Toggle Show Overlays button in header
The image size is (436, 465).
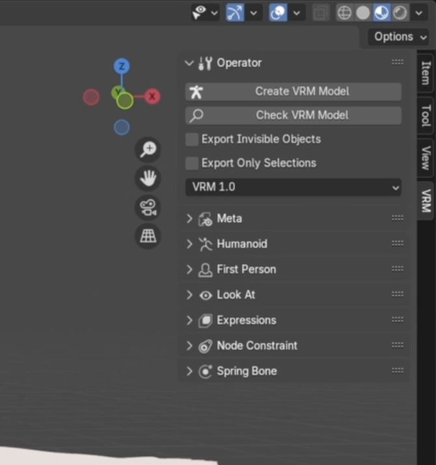click(278, 12)
